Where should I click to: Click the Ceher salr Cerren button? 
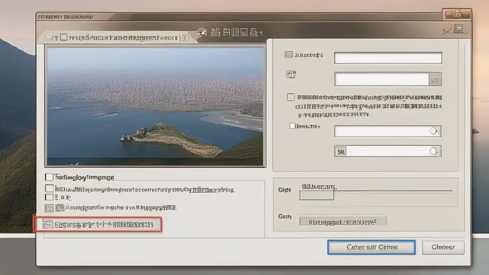[x=372, y=247]
